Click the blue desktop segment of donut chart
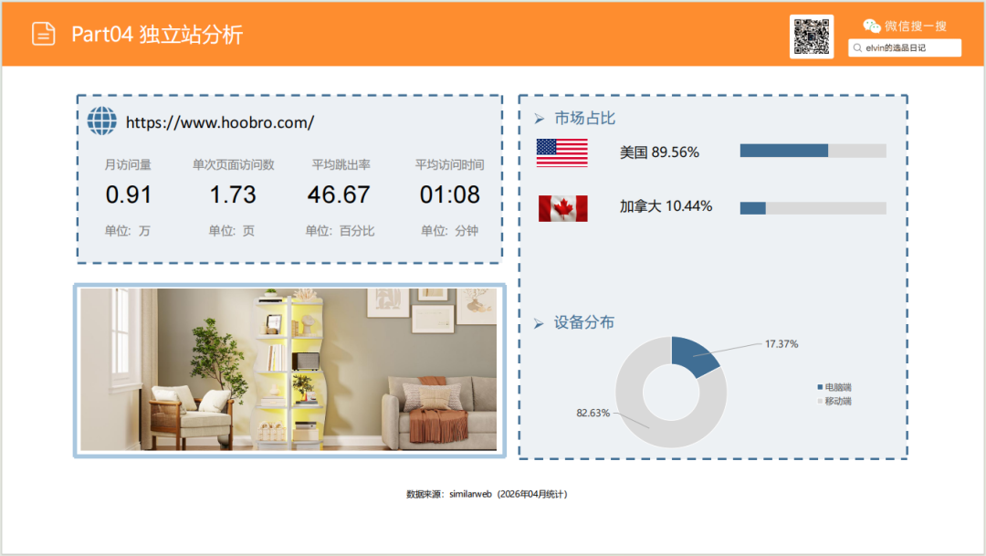This screenshot has height=556, width=986. 694,355
